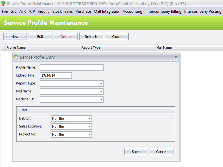Click the red Delete button

66,37
